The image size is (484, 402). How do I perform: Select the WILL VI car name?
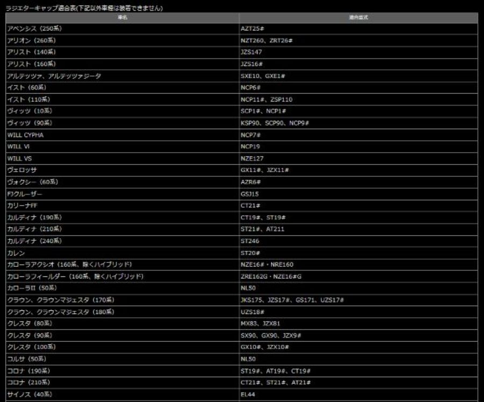click(19, 147)
